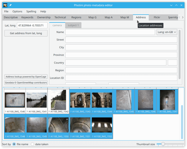Click the thumbnail area vertical scrollbar
The width and height of the screenshot is (187, 149).
pos(182,122)
